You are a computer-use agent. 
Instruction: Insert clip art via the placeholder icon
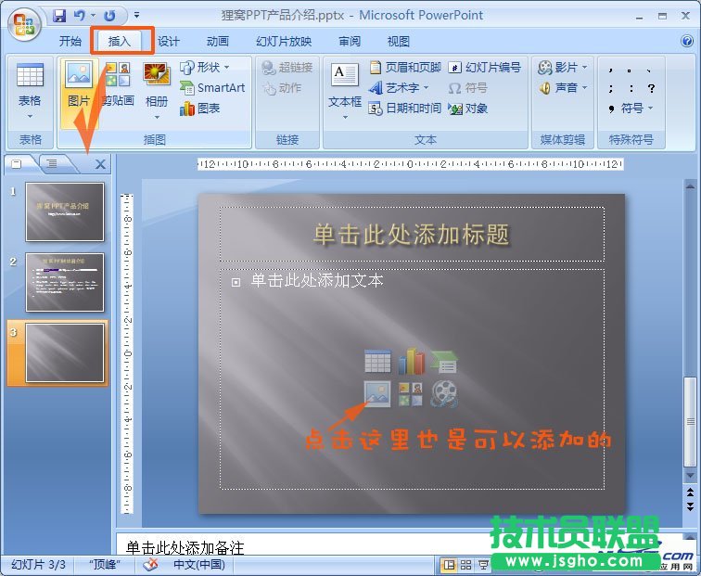pos(411,394)
